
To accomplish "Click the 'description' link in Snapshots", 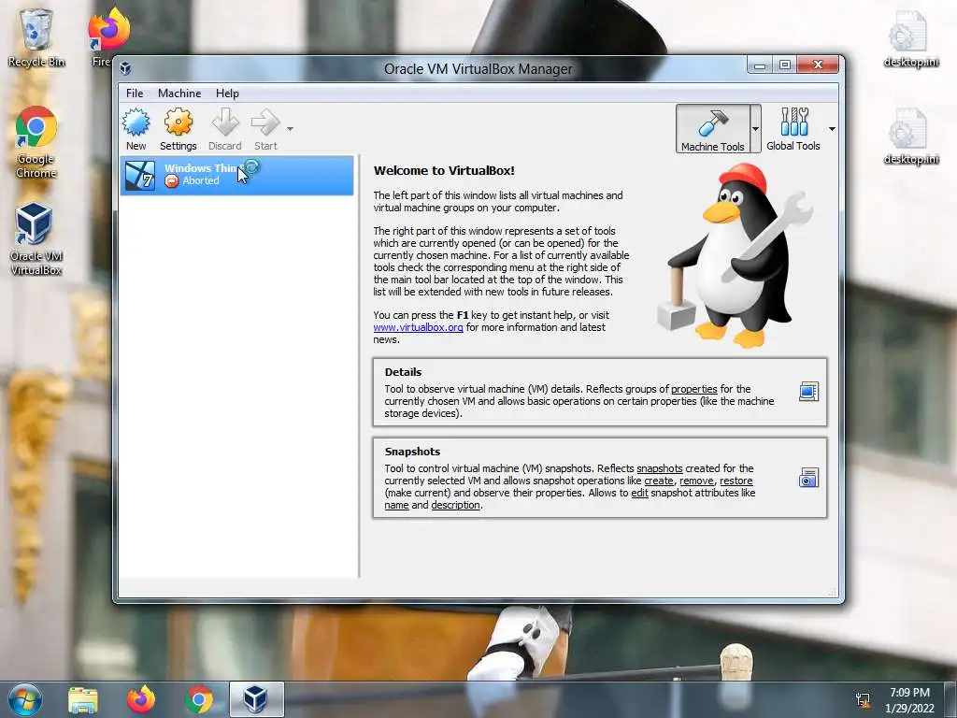I will [455, 505].
